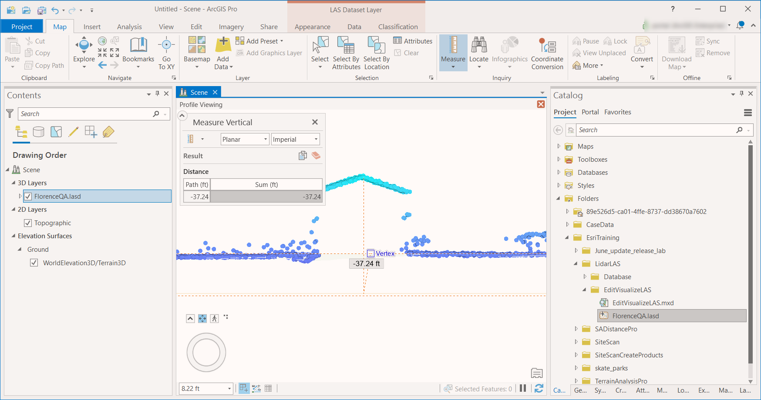Toggle WorldElevation3D/Terrain3D checkbox
This screenshot has width=761, height=400.
coord(34,263)
